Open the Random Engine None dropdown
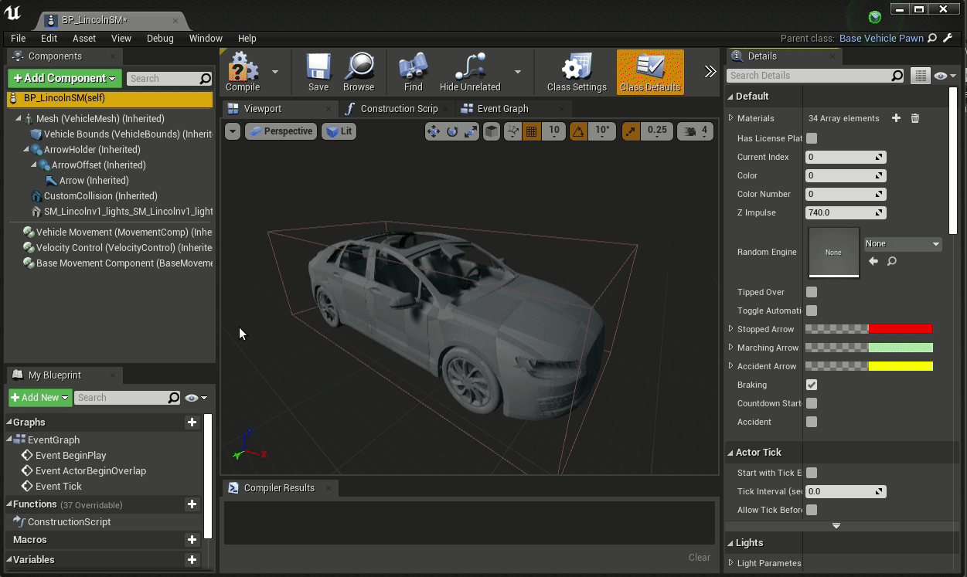The height and width of the screenshot is (577, 967). pos(902,243)
